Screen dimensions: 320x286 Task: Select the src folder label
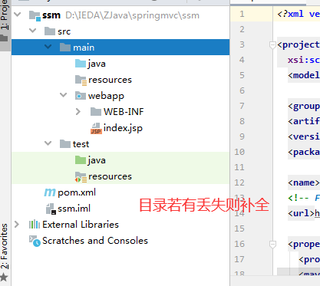point(64,31)
